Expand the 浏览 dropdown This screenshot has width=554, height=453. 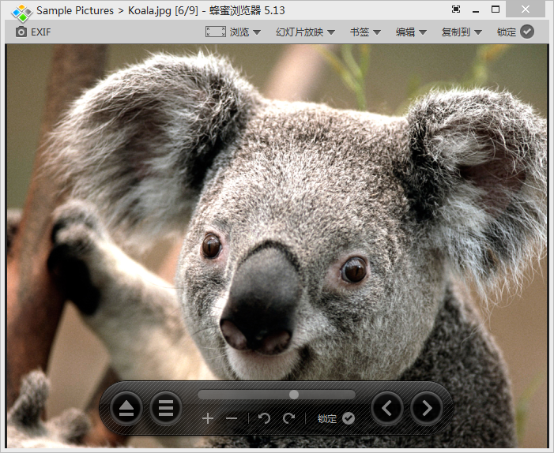tap(245, 32)
